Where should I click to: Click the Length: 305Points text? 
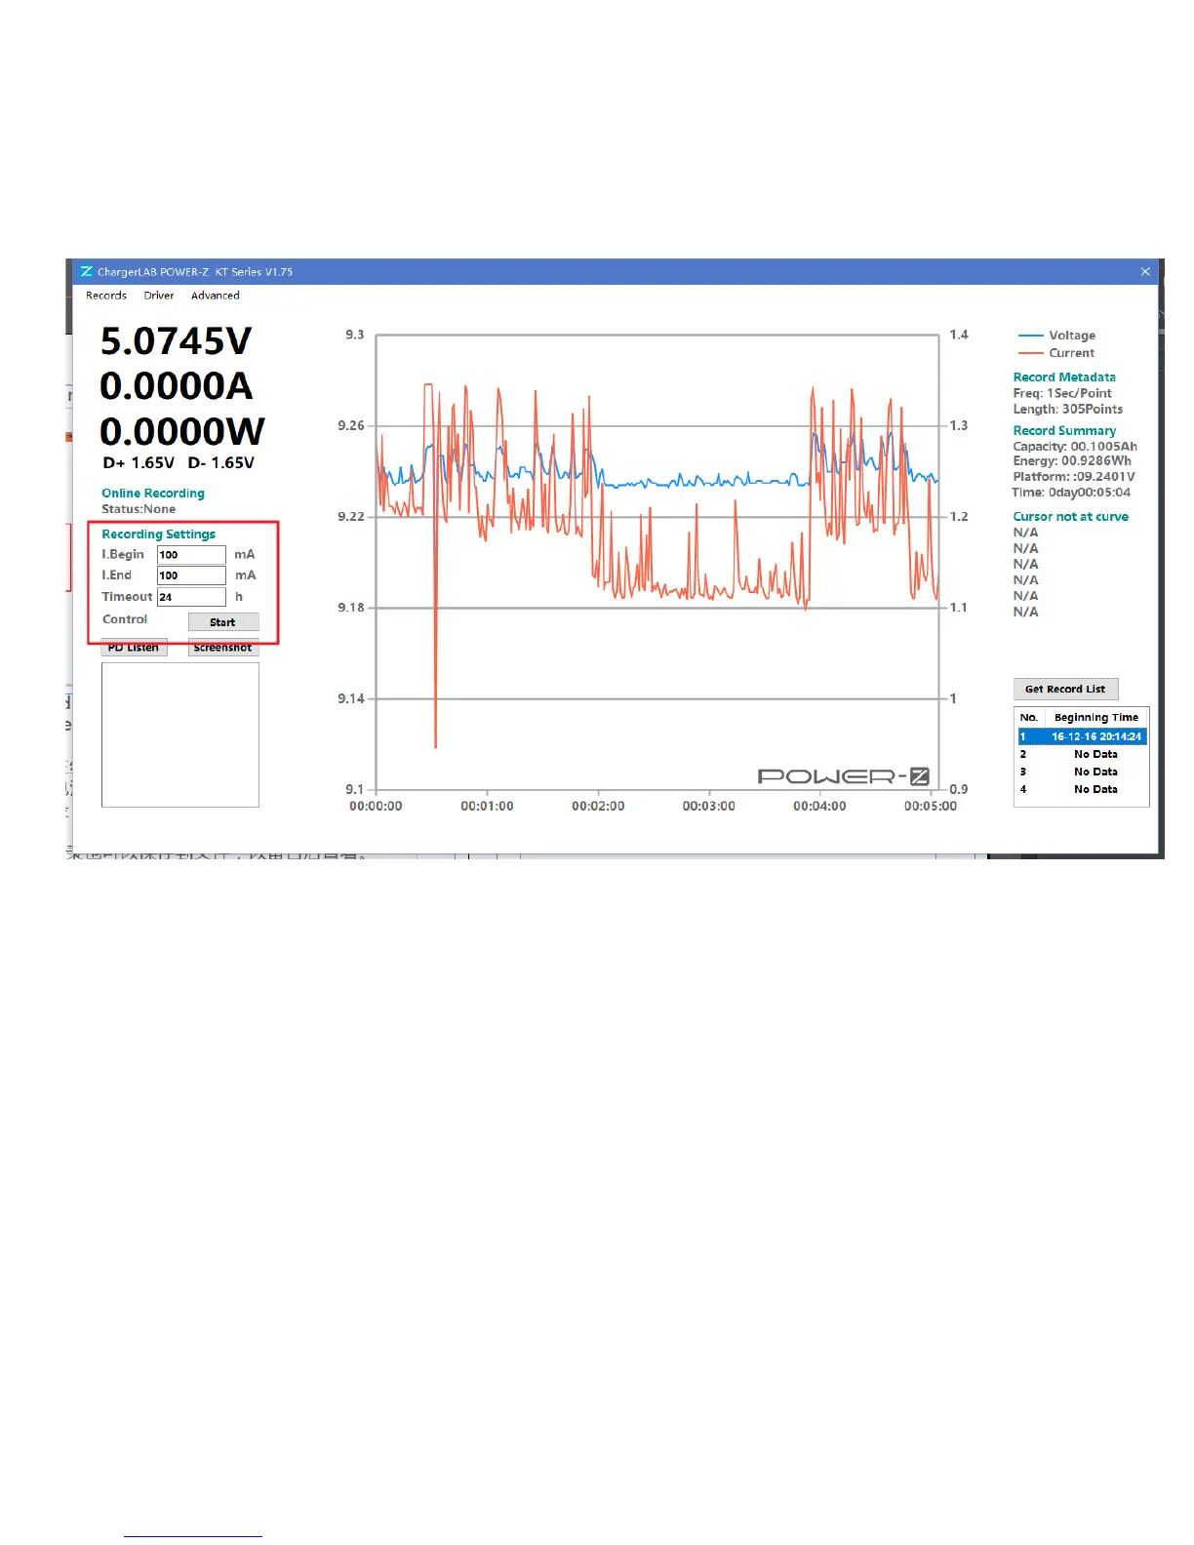(1068, 409)
